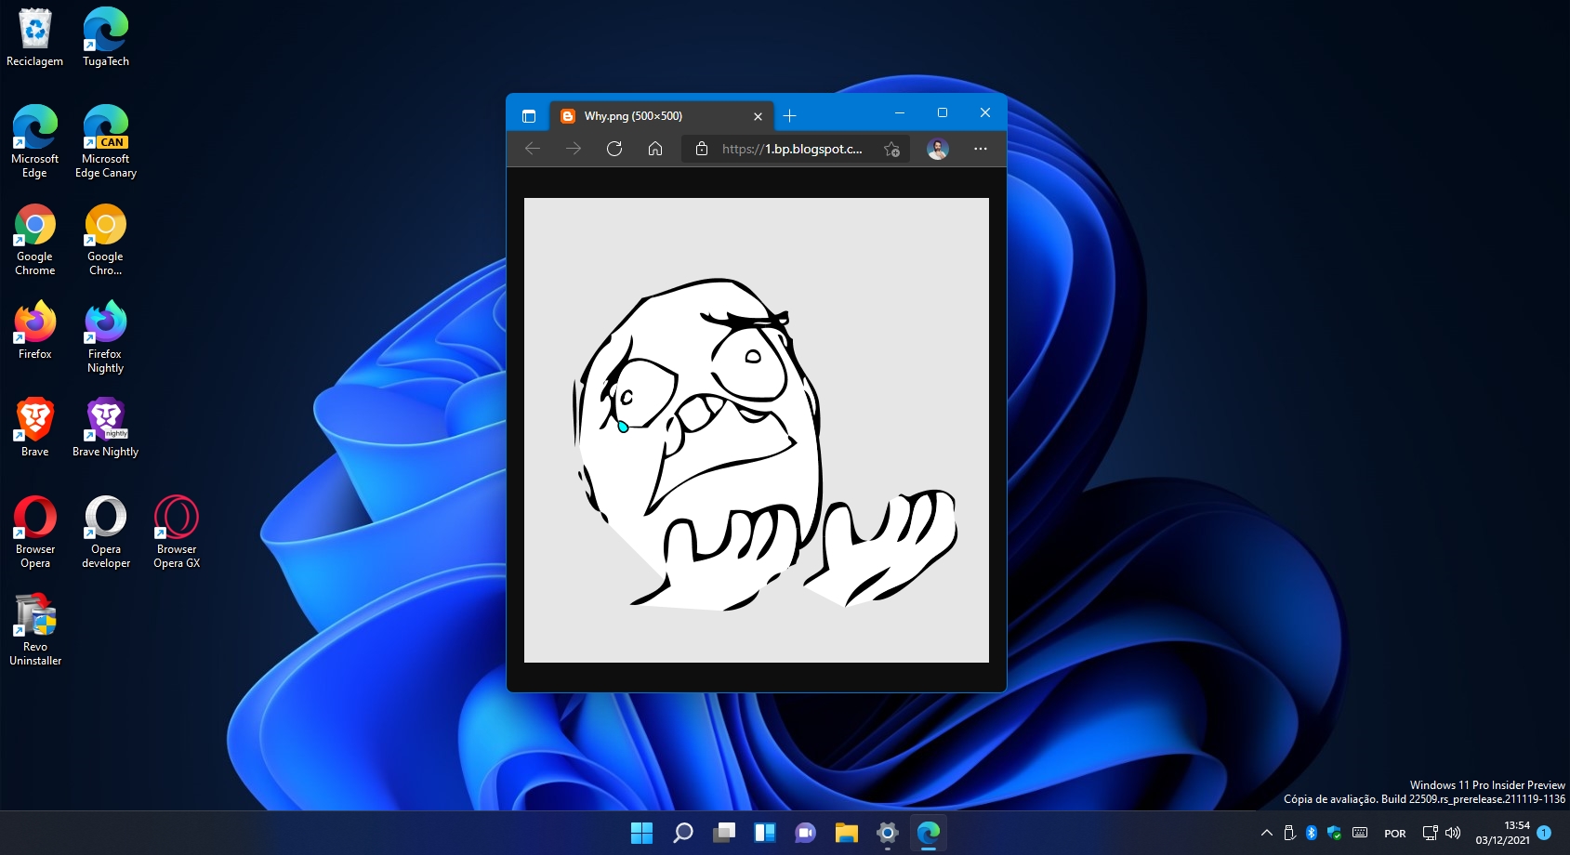This screenshot has height=855, width=1570.
Task: View site information lock icon
Action: tap(702, 149)
